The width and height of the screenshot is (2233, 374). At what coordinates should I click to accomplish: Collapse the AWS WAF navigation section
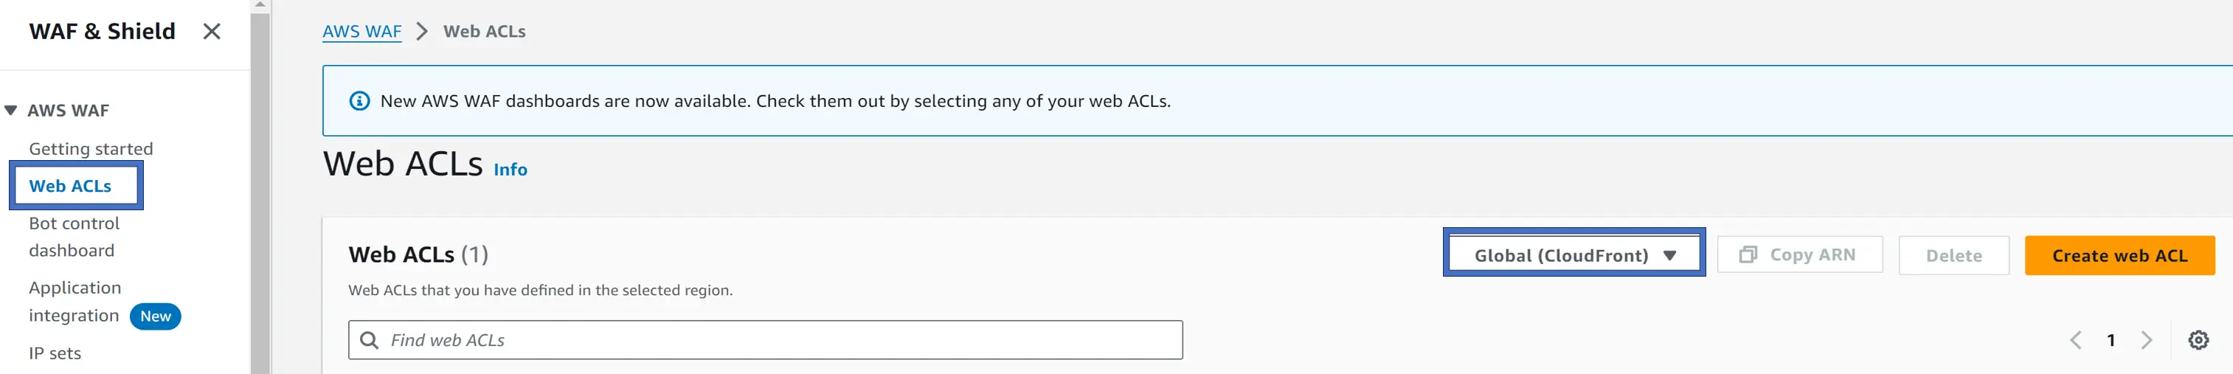tap(11, 110)
